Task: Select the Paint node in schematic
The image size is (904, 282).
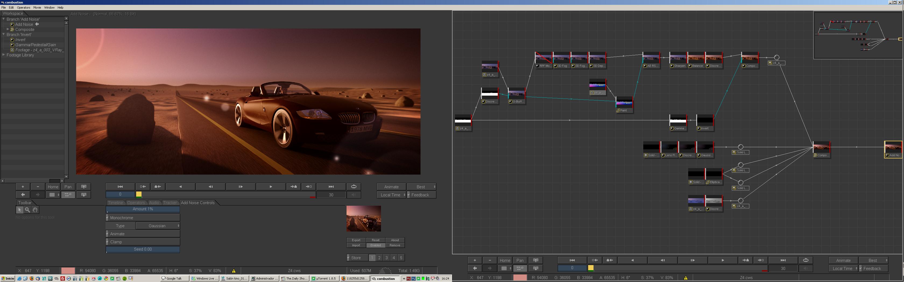Action: click(x=624, y=105)
